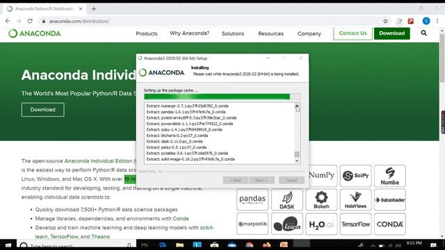This screenshot has width=445, height=250.
Task: Open a new browser tab
Action: click(94, 9)
